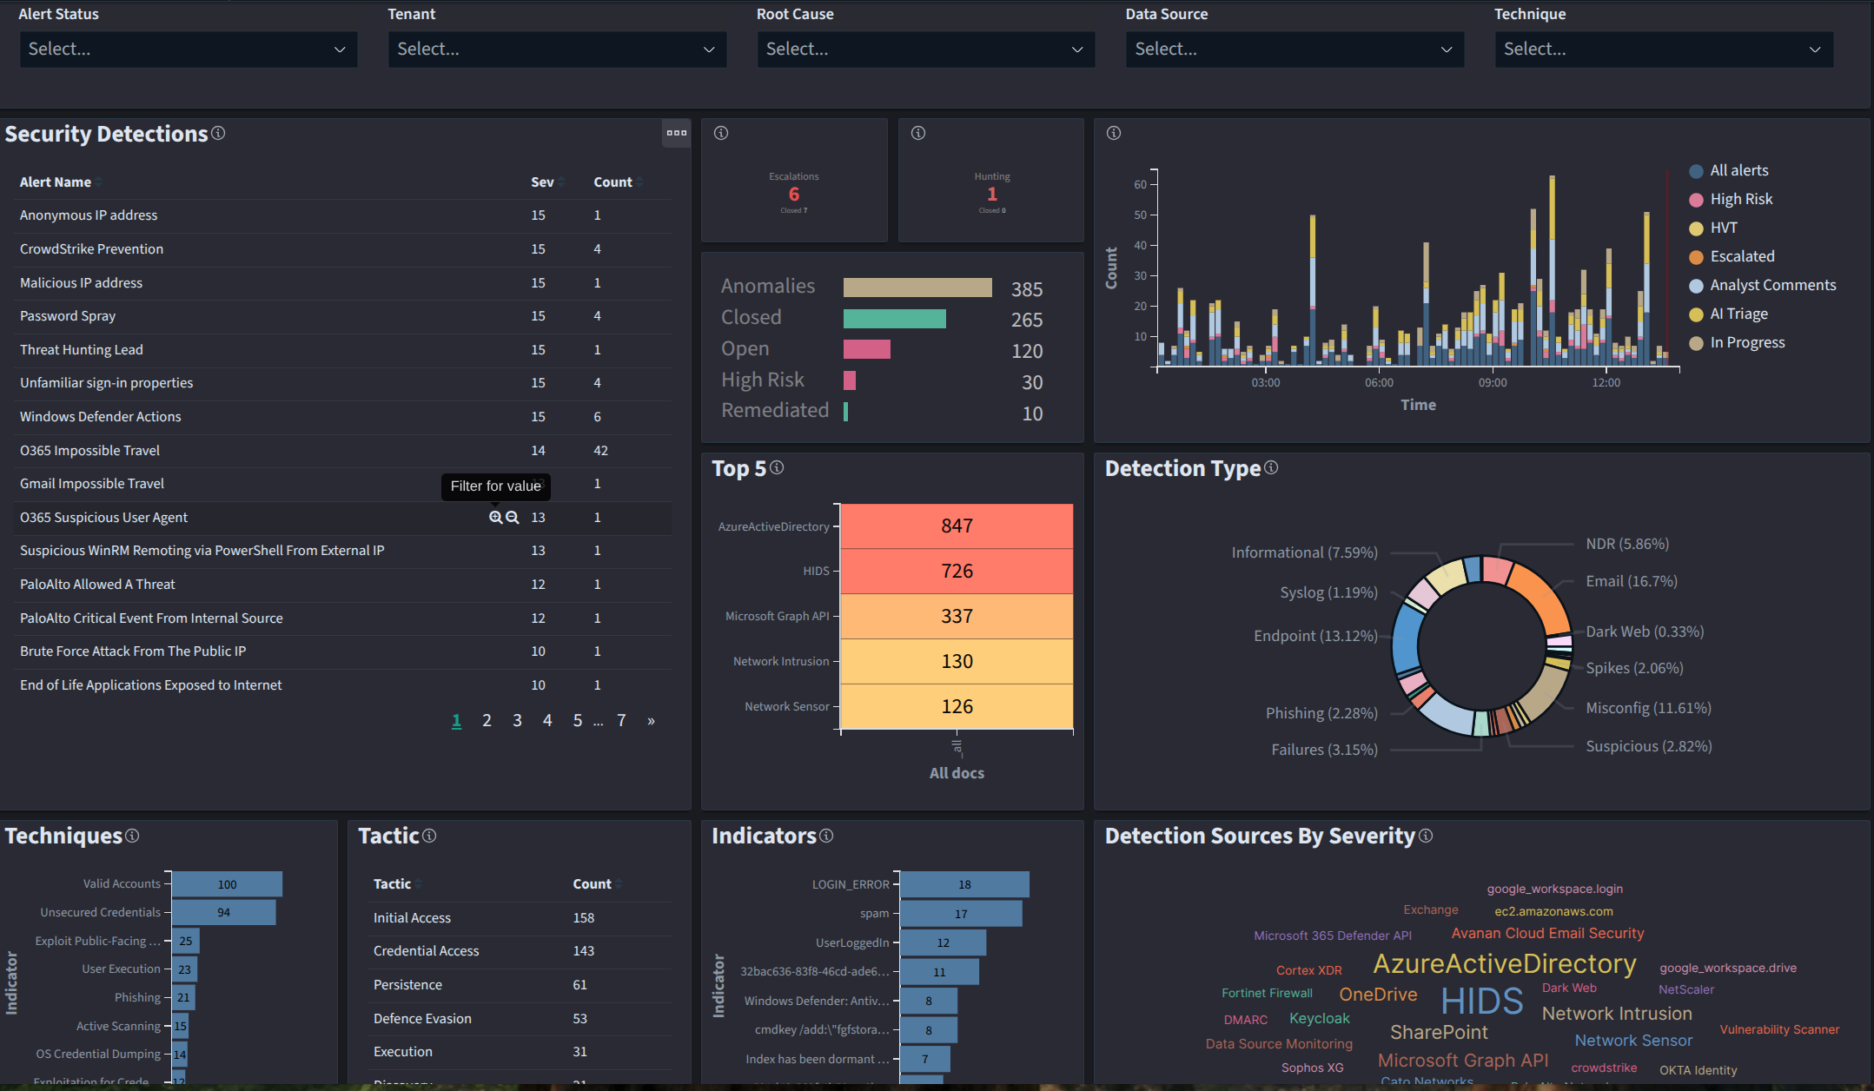Toggle the Escalated legend entry
This screenshot has height=1091, width=1874.
1741,256
